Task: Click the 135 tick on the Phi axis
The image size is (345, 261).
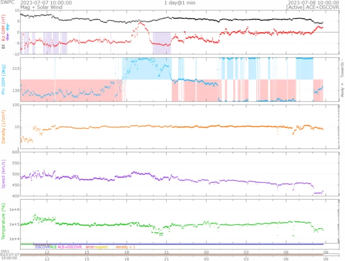Action: (16, 90)
